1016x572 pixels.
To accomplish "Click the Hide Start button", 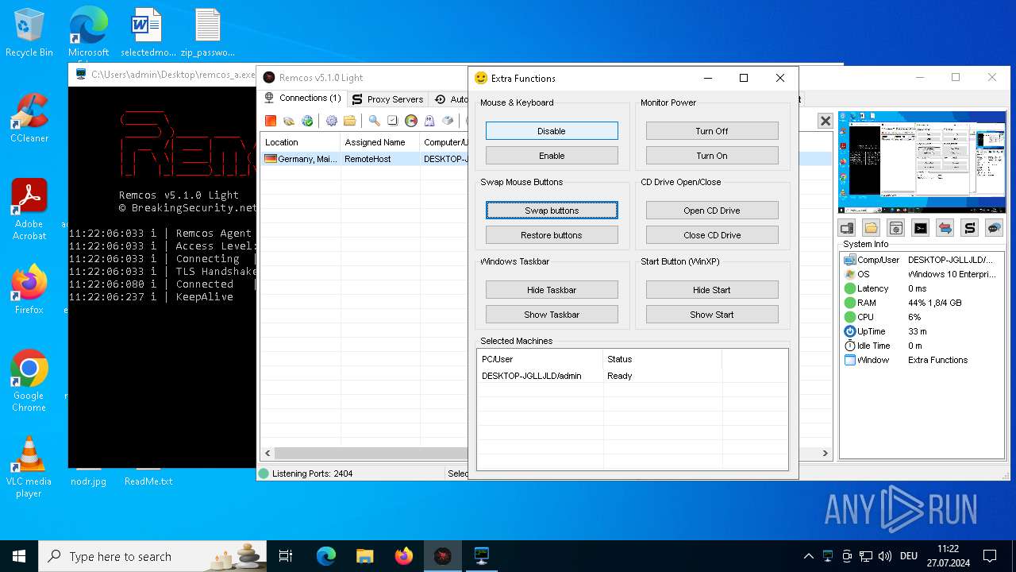I will 712,290.
